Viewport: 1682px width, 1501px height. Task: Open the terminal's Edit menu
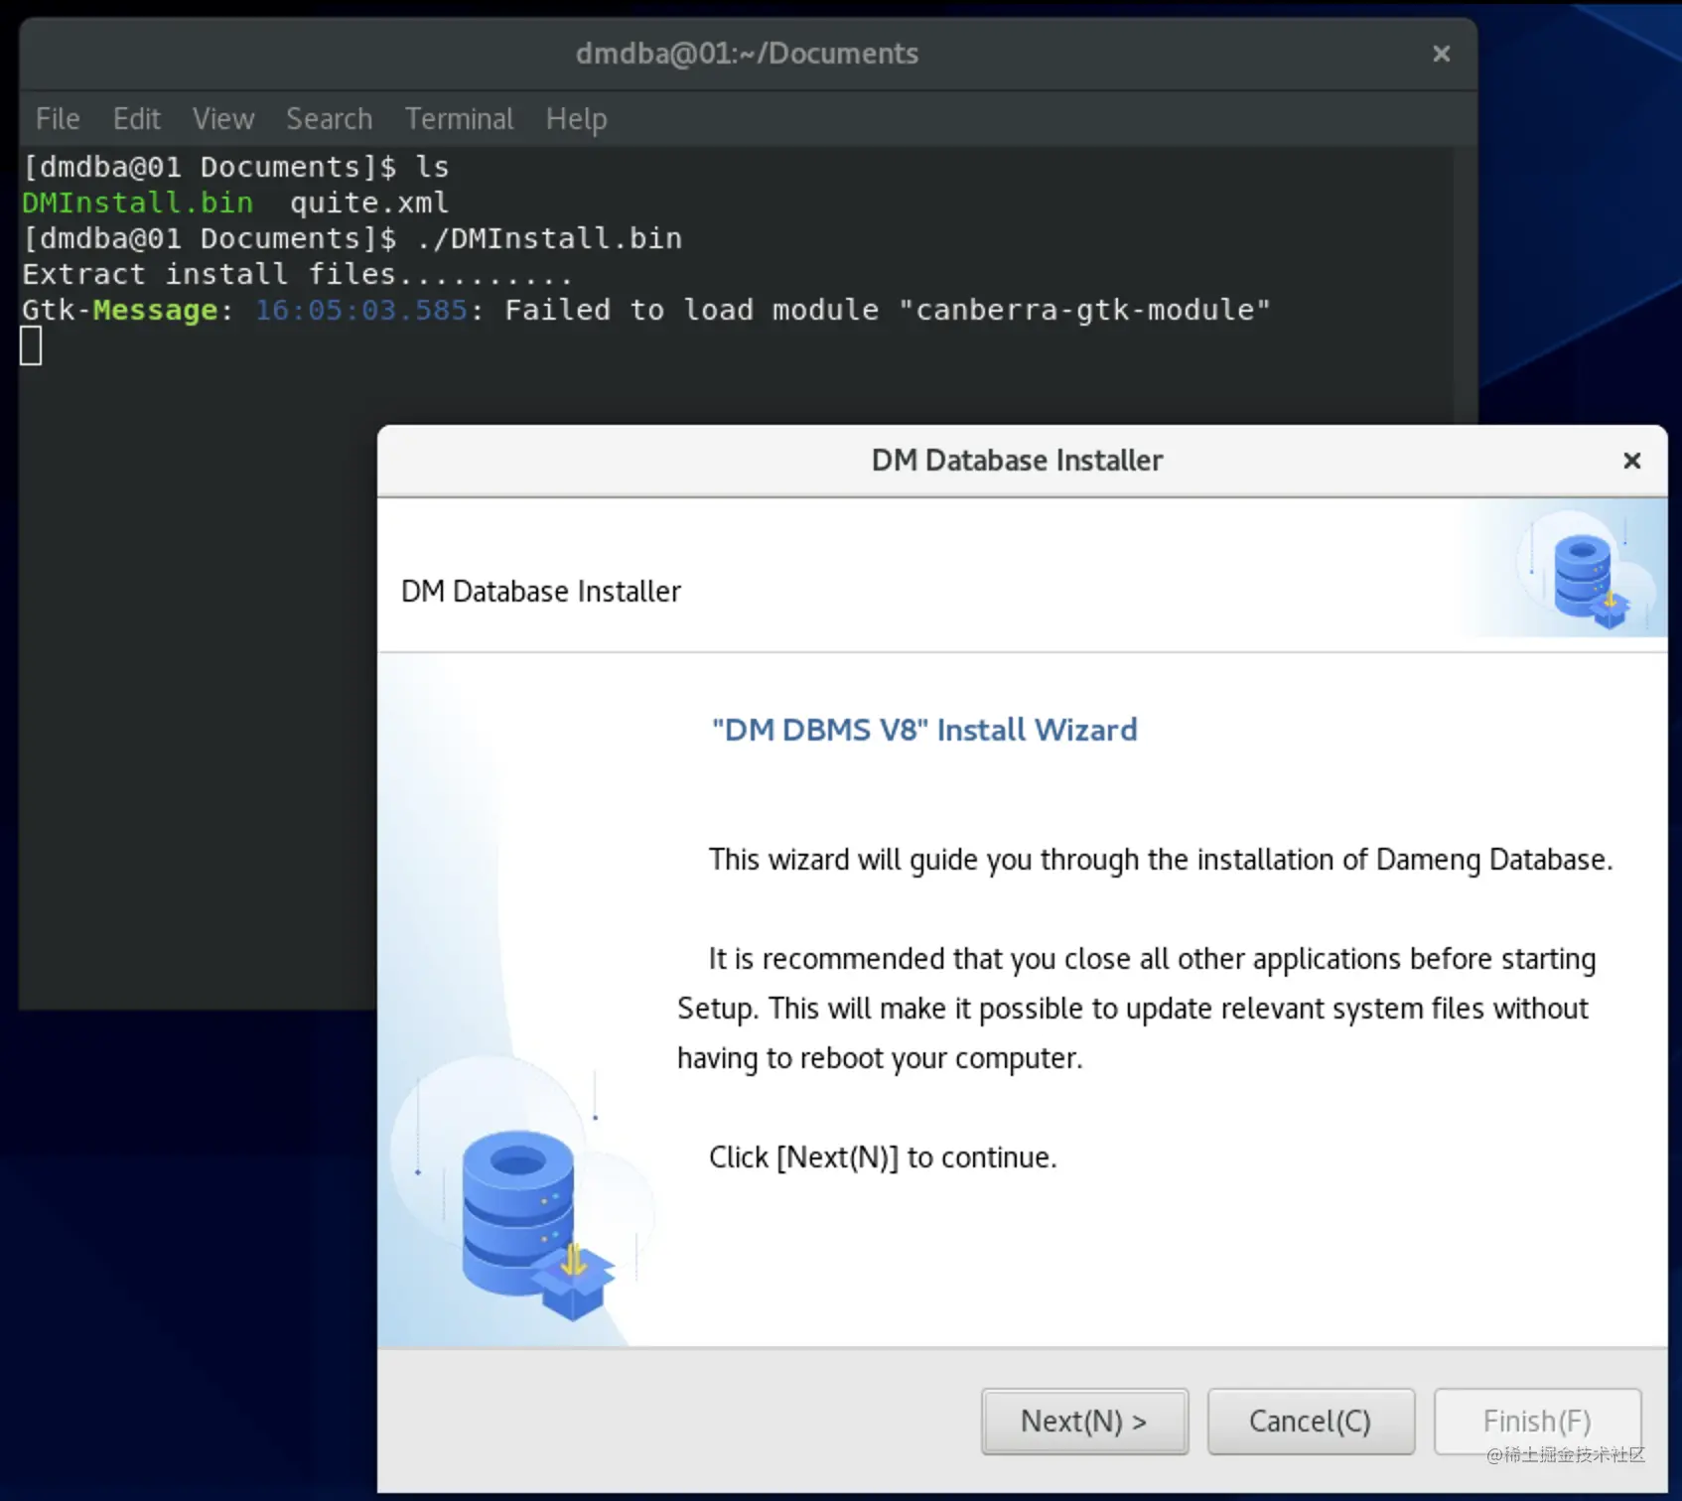coord(137,119)
